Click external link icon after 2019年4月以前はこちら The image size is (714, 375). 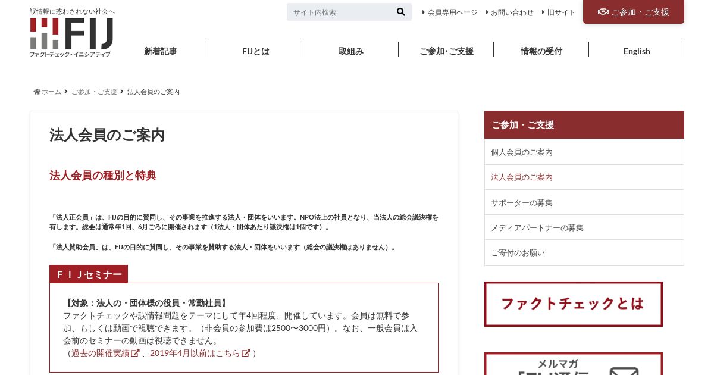pyautogui.click(x=246, y=353)
